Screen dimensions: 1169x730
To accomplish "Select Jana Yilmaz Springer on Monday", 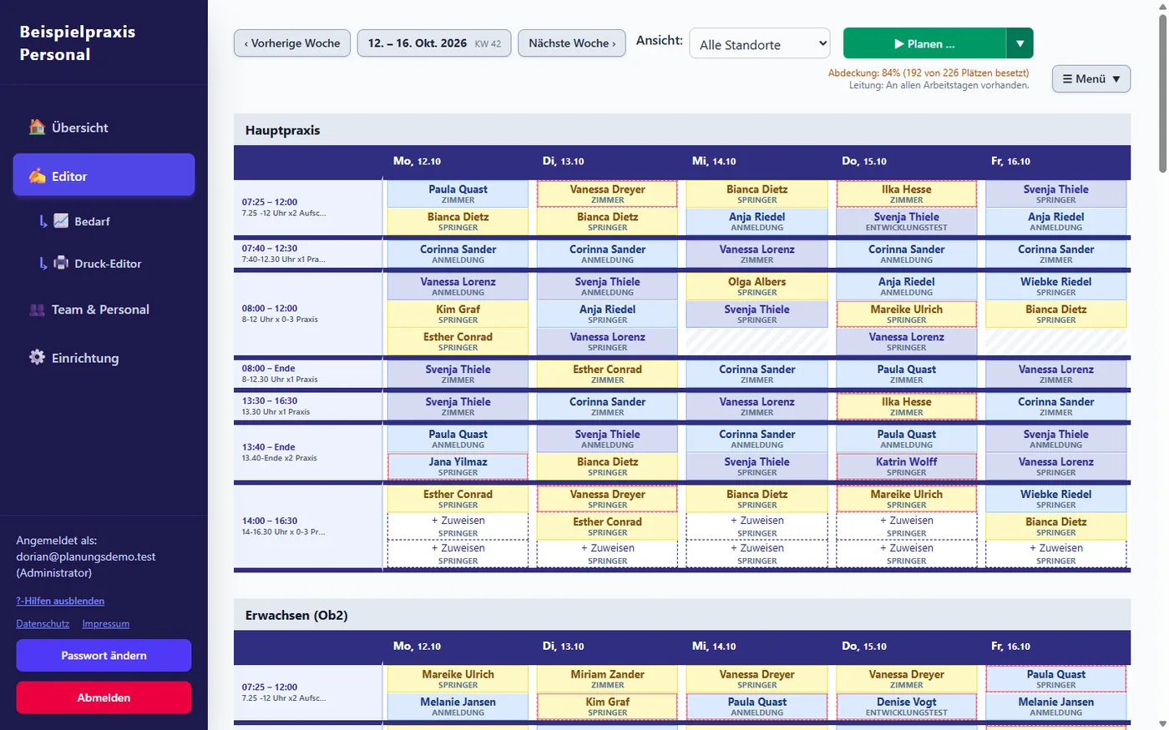I will pyautogui.click(x=458, y=466).
